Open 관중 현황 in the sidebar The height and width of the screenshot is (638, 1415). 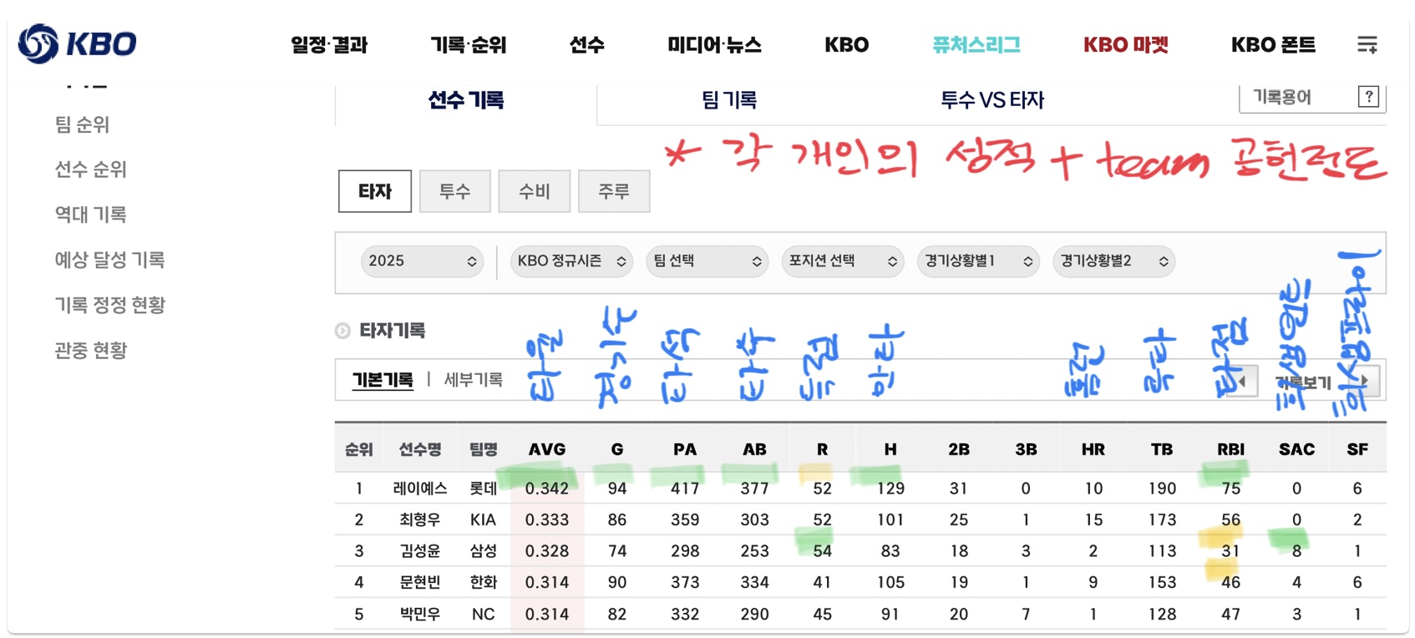pyautogui.click(x=90, y=351)
